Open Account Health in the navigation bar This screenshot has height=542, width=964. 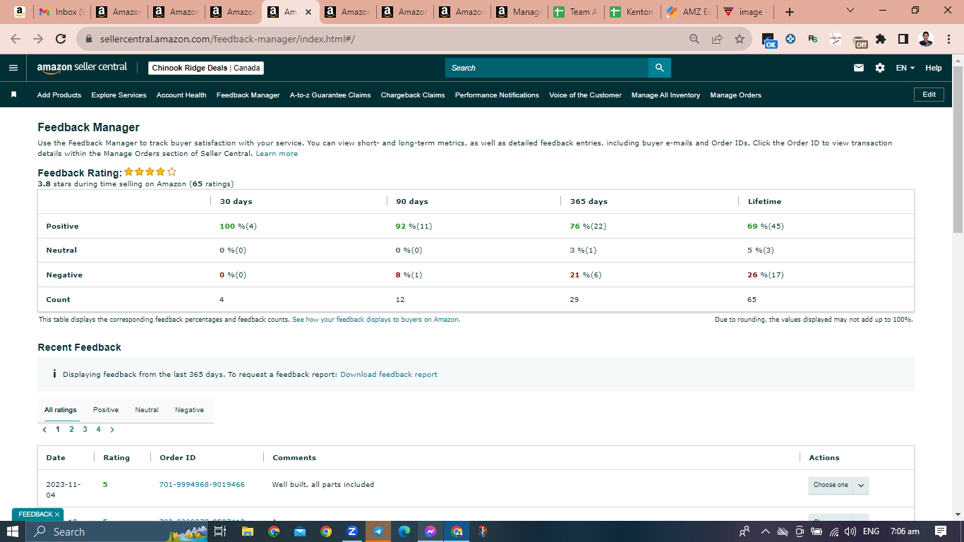(181, 95)
